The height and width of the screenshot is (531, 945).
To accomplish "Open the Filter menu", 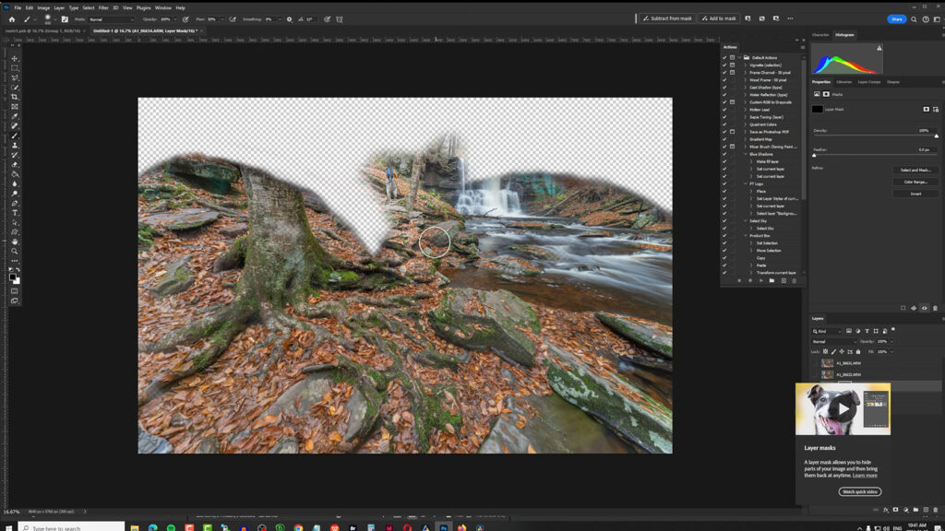I will pyautogui.click(x=103, y=6).
